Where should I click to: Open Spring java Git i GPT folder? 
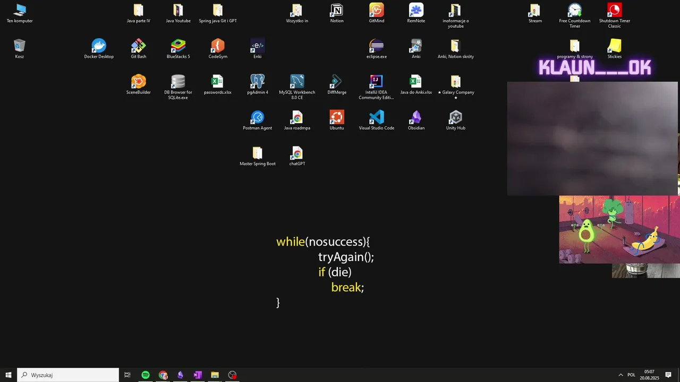point(218,13)
